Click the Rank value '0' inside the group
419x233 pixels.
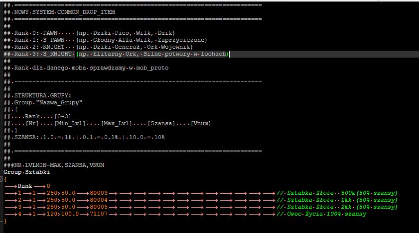[x=48, y=186]
